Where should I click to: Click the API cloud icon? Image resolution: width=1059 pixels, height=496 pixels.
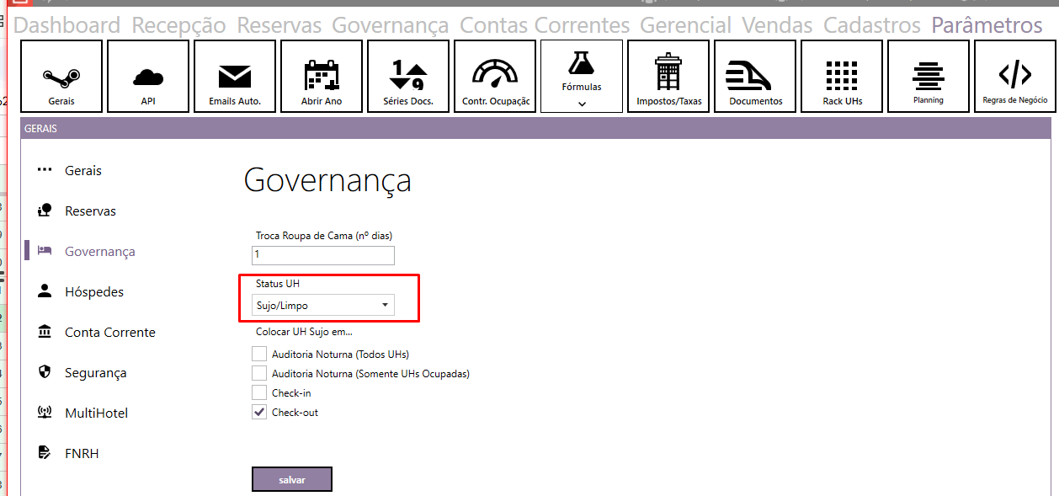(x=148, y=77)
